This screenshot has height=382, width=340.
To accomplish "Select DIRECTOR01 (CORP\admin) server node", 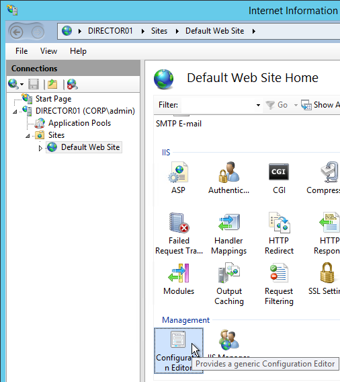I will 85,111.
